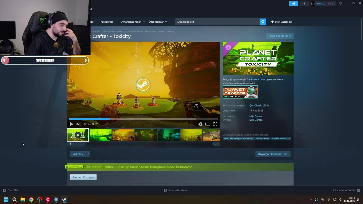Enter trailer fullscreen mode
Screen dimensions: 363x204
click(x=215, y=124)
